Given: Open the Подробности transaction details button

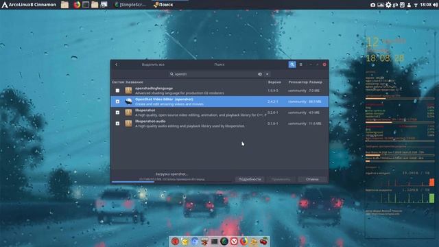Looking at the screenshot, I should pos(250,179).
